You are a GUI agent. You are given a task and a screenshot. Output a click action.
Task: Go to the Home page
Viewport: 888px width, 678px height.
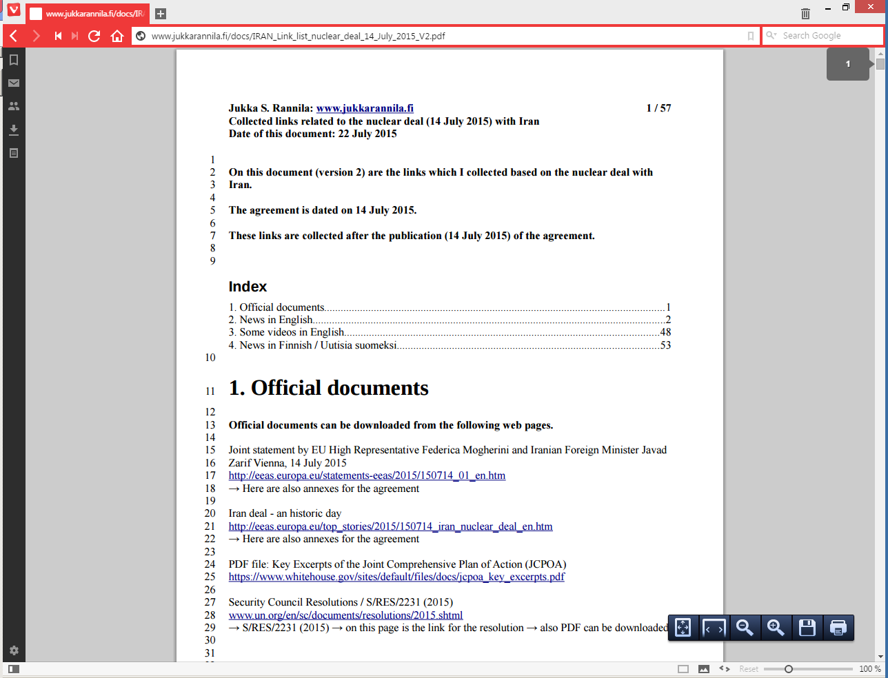coord(117,36)
